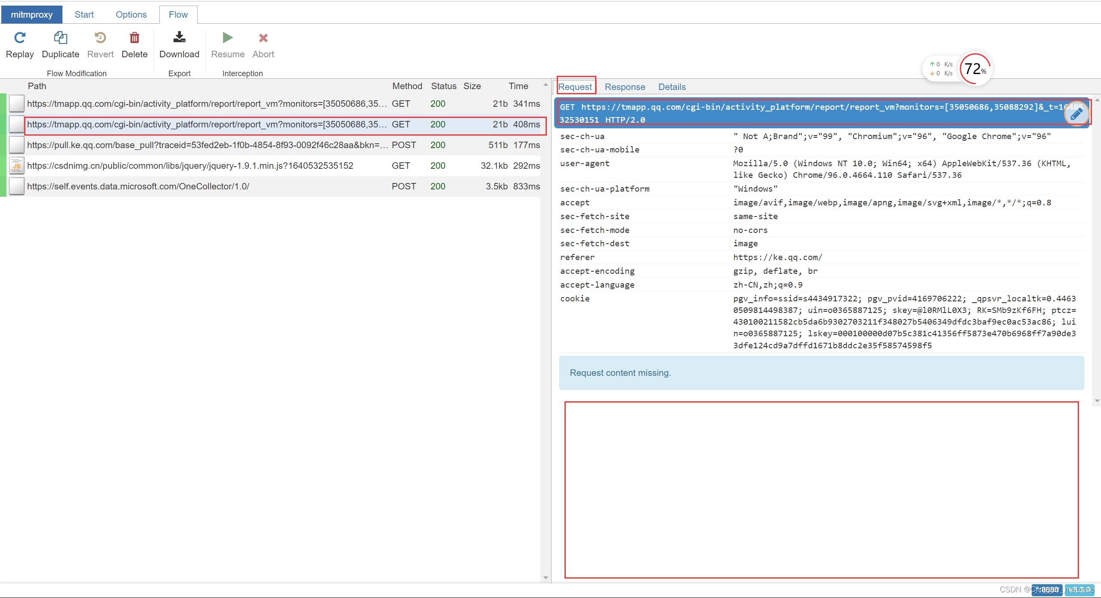Click the Duplicate flow icon
This screenshot has height=598, width=1101.
pos(60,38)
